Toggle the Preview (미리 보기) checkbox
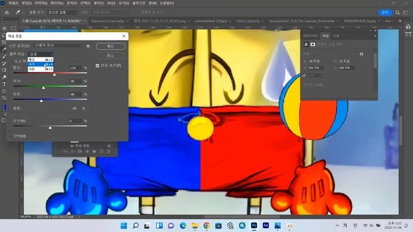 97,66
